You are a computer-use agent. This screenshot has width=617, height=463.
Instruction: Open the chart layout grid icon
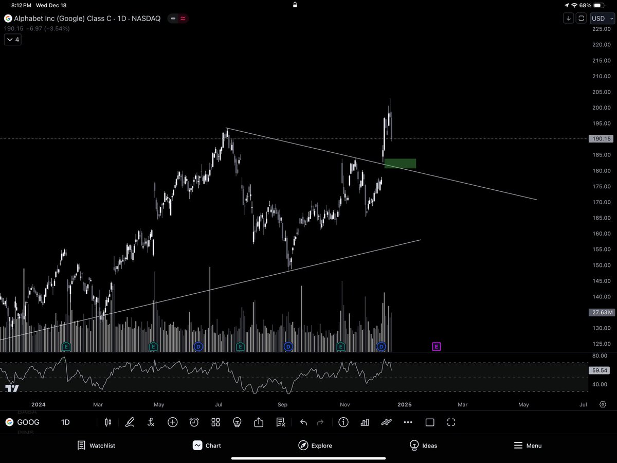(216, 422)
